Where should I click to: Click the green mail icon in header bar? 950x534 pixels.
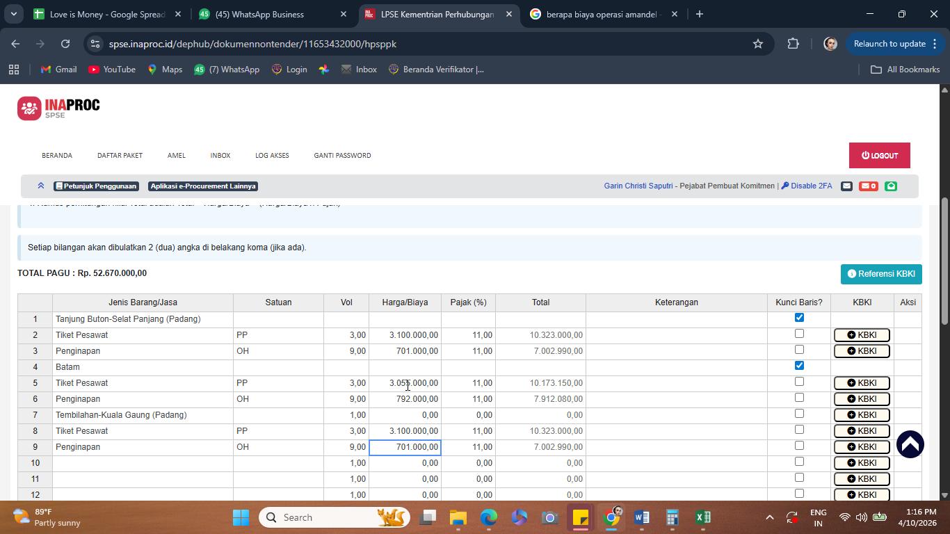tap(891, 186)
